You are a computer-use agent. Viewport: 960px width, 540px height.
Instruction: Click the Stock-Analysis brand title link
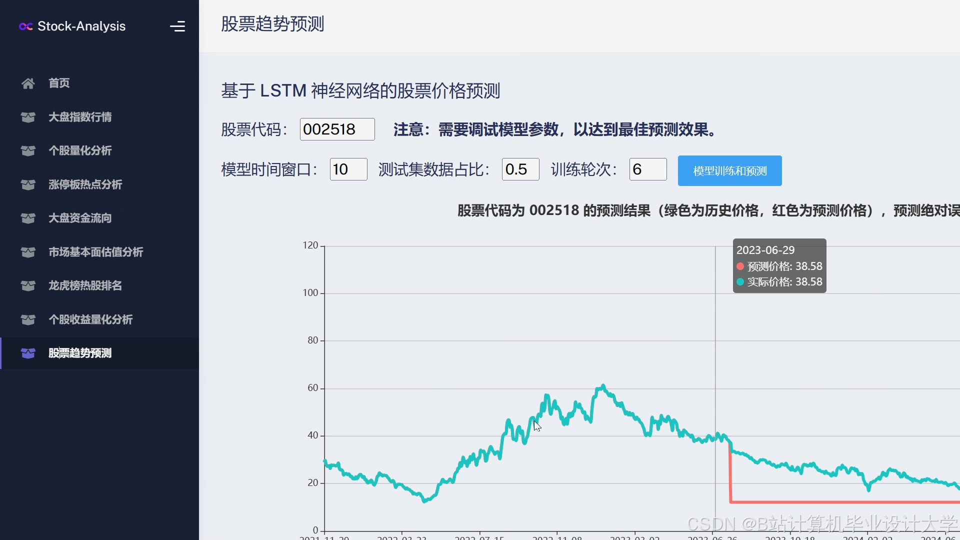click(81, 26)
